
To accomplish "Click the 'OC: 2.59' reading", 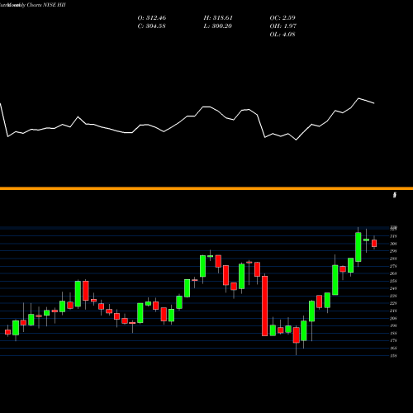I will tap(282, 18).
